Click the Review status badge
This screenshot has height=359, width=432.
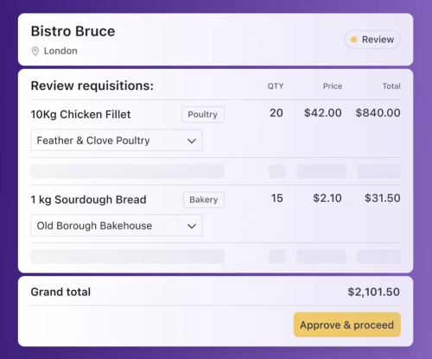coord(372,40)
